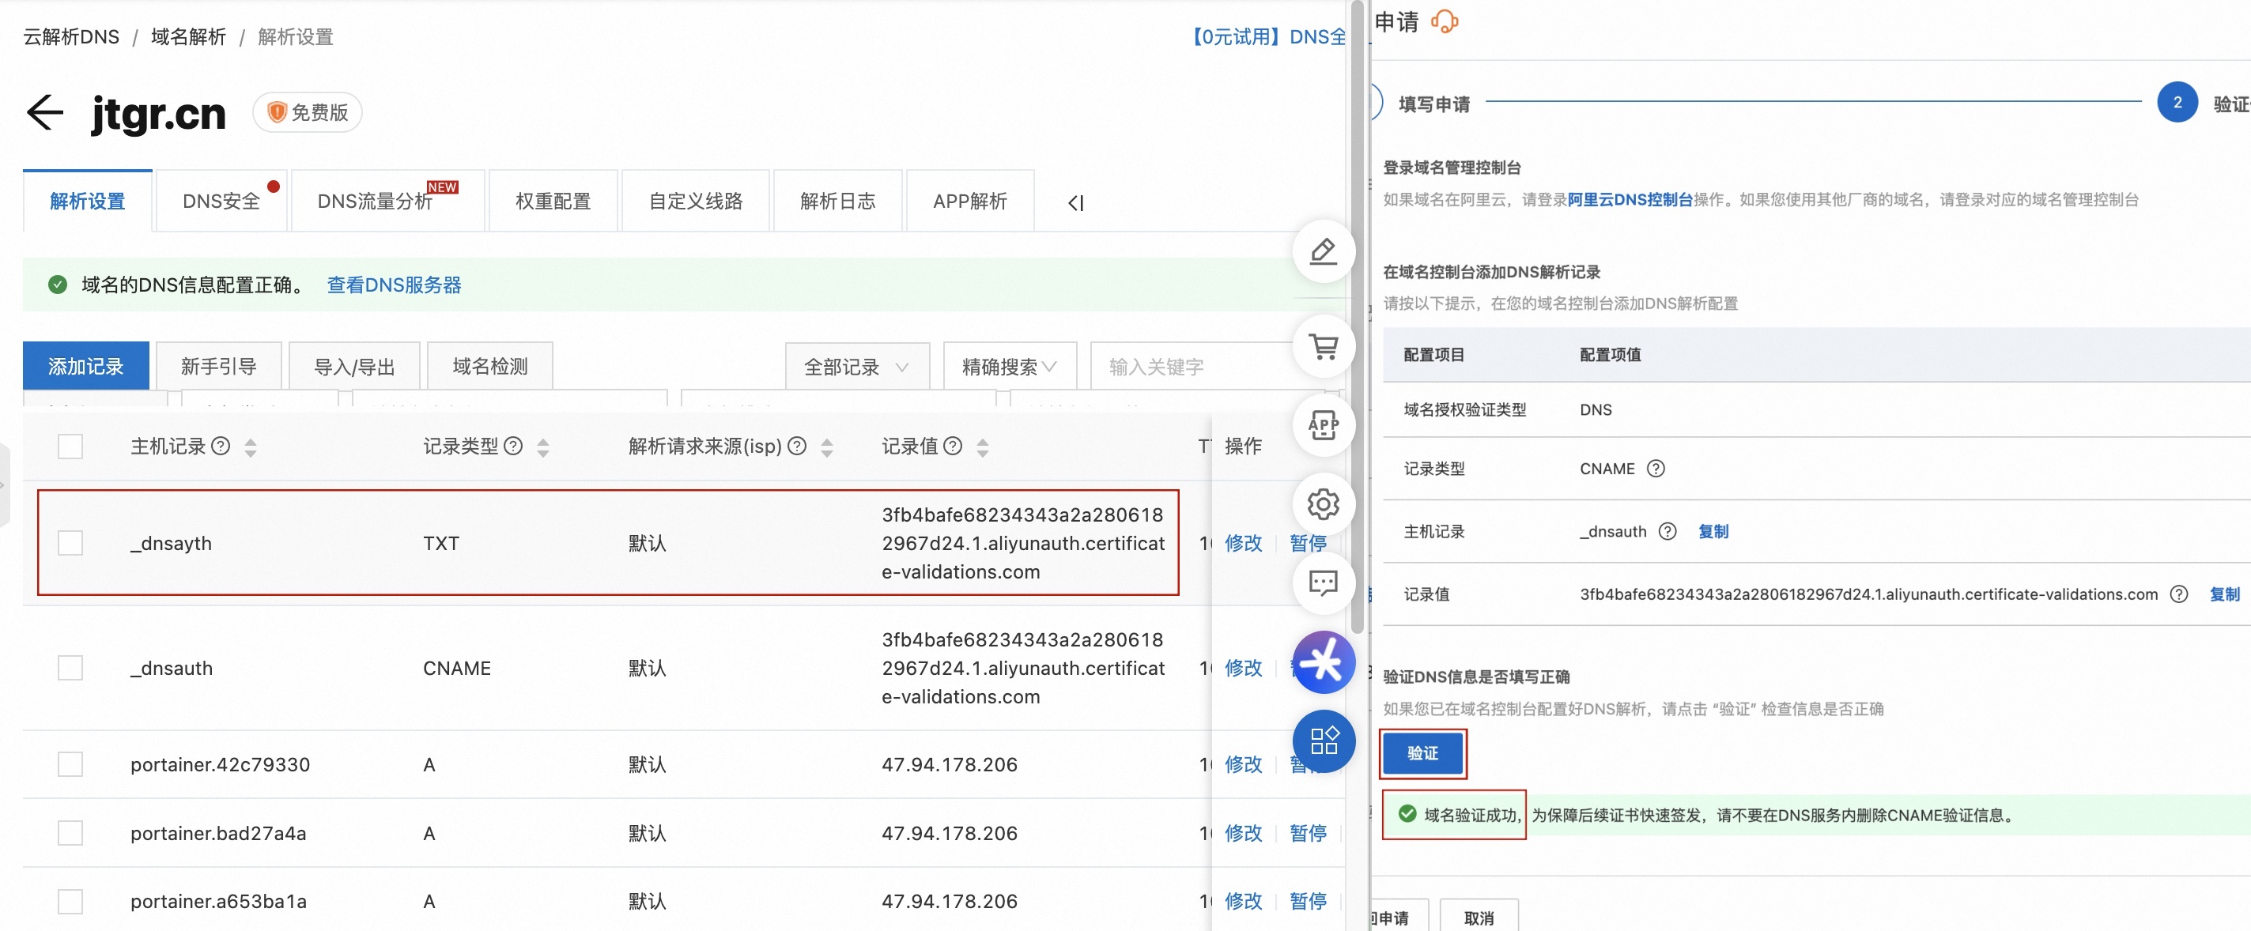Open the shopping cart floating button
2251x931 pixels.
tap(1323, 347)
